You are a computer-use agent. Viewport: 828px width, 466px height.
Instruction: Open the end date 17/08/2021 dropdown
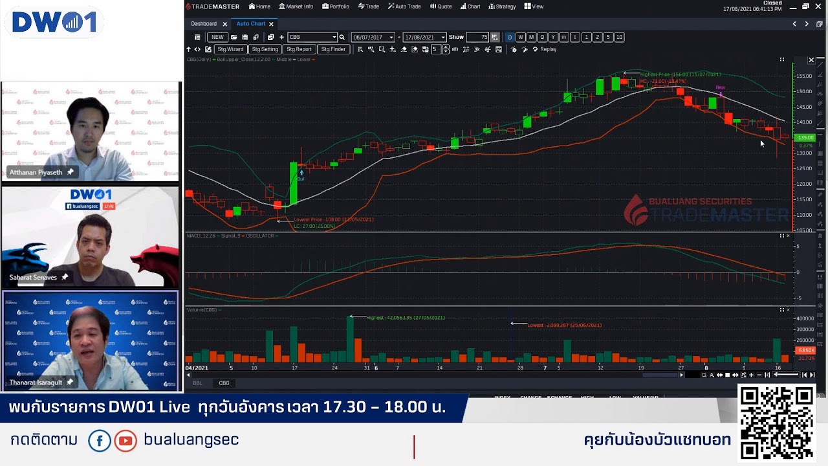[x=443, y=37]
